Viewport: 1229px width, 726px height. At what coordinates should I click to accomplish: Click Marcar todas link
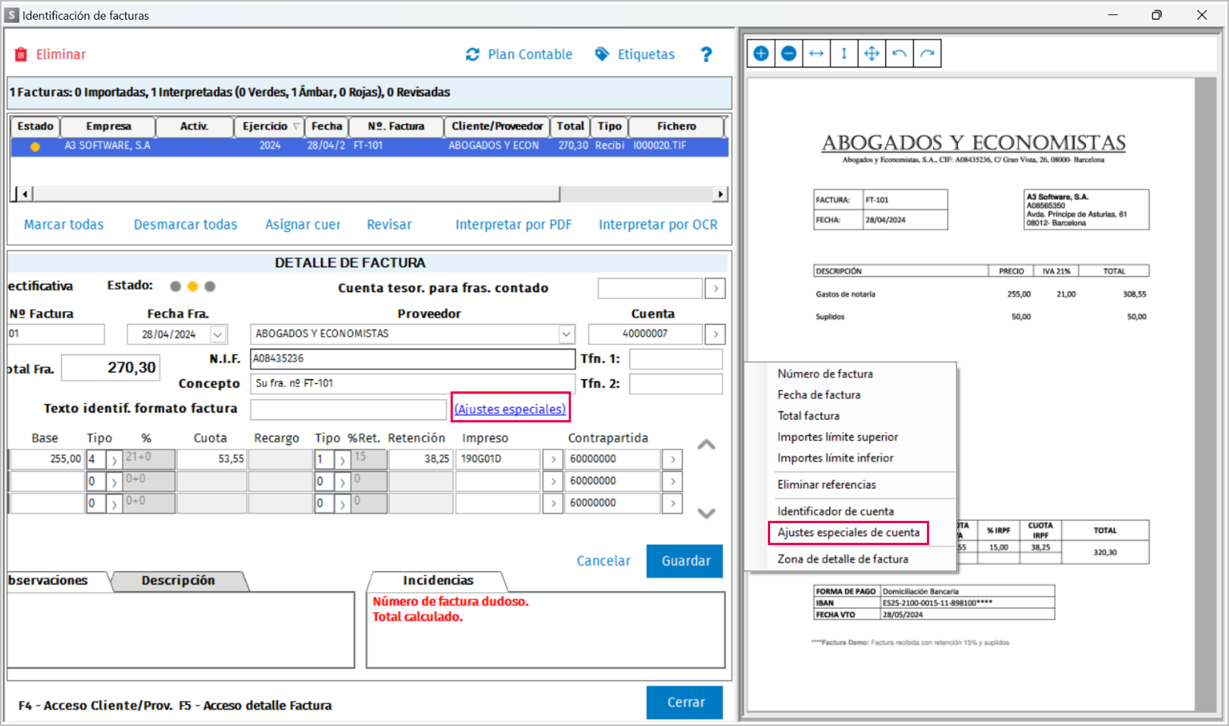coord(64,225)
